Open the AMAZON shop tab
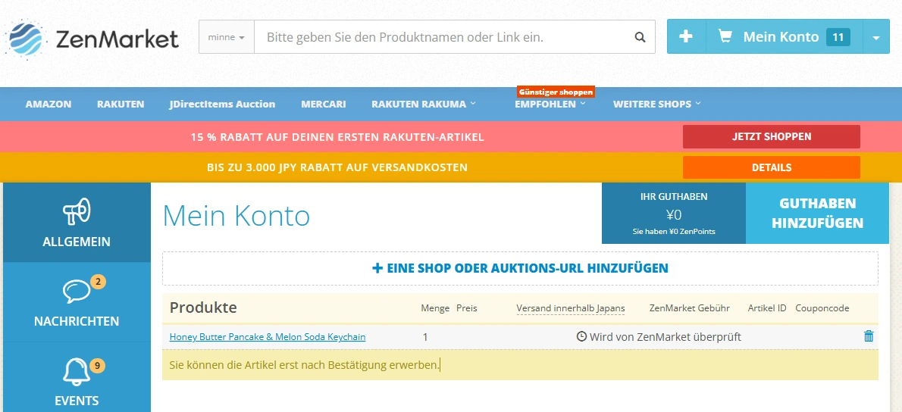This screenshot has width=902, height=412. coord(49,104)
